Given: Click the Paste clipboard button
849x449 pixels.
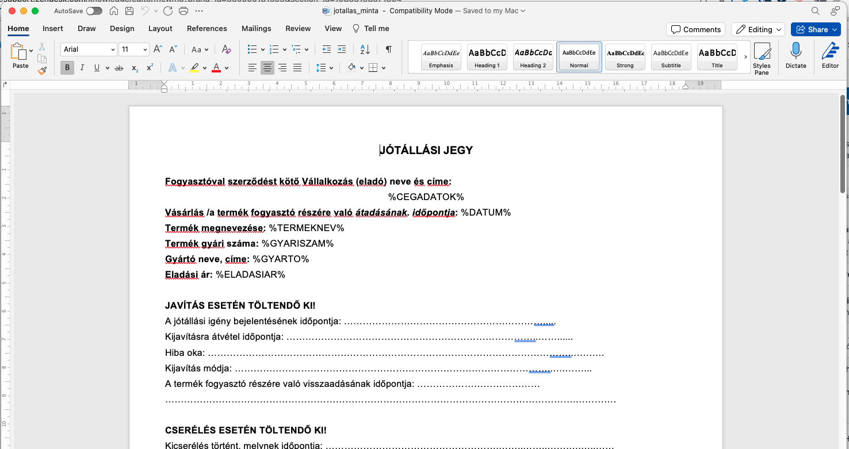Looking at the screenshot, I should tap(19, 55).
